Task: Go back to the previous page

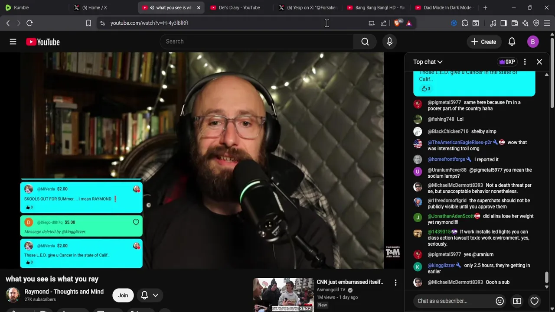Action: [x=8, y=23]
